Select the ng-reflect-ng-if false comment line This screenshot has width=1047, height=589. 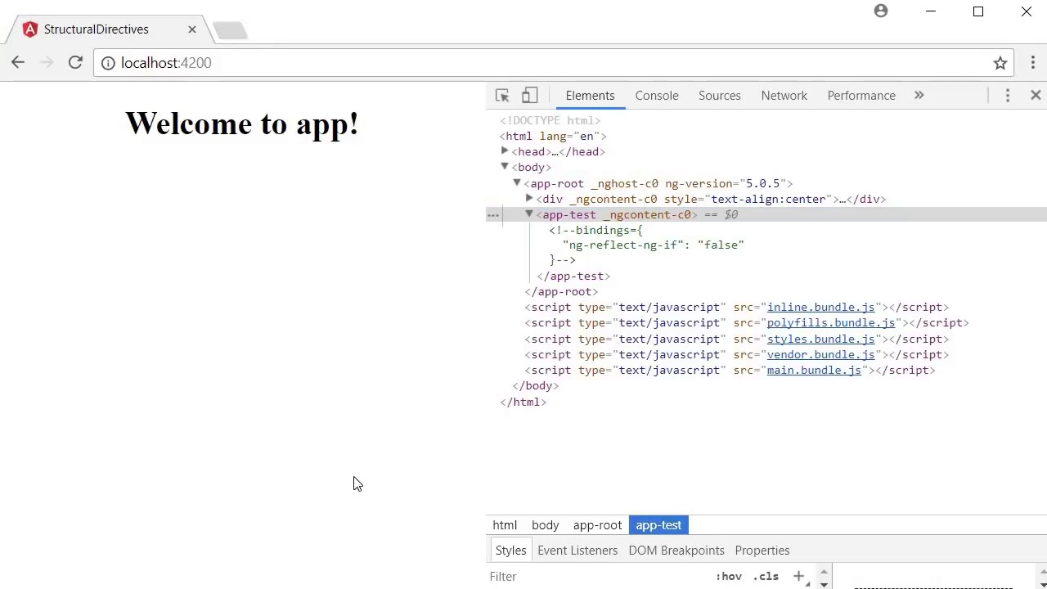point(654,245)
